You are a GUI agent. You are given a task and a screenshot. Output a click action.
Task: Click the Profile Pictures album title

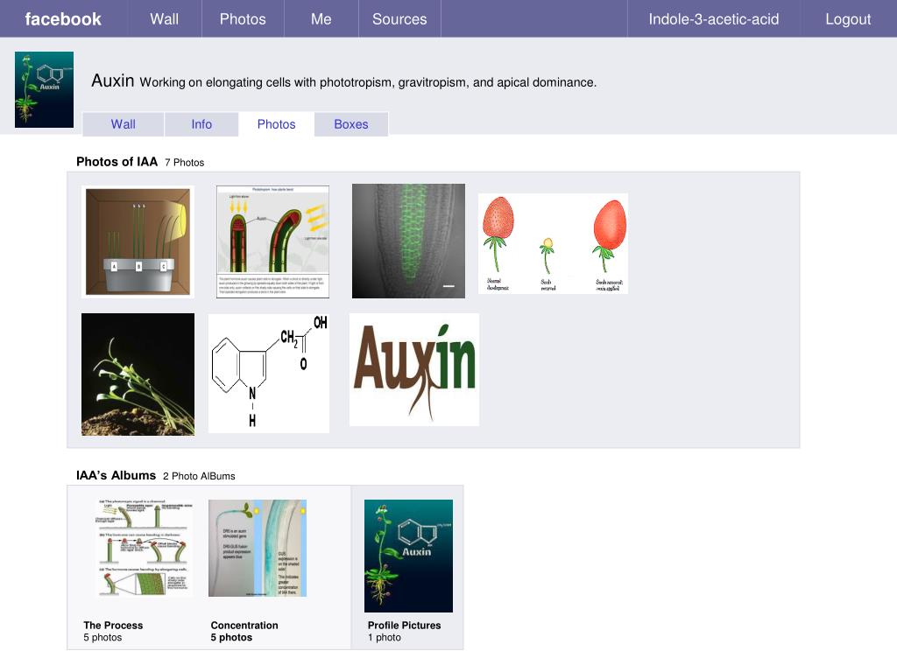pyautogui.click(x=405, y=625)
